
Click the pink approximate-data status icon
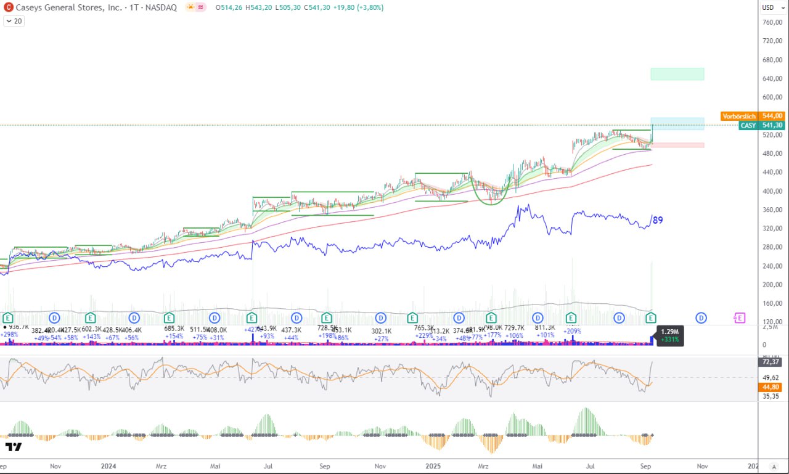[x=202, y=7]
